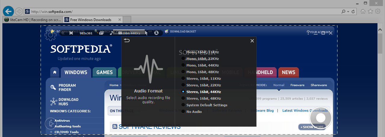Select System Default Settings option
The width and height of the screenshot is (385, 137).
click(205, 105)
